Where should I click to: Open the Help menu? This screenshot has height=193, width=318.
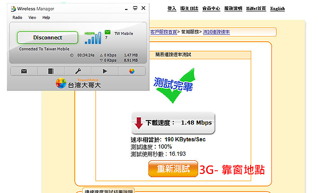46,17
